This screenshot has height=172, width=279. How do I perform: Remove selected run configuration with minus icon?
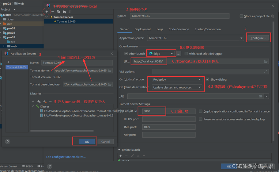coord(52,12)
